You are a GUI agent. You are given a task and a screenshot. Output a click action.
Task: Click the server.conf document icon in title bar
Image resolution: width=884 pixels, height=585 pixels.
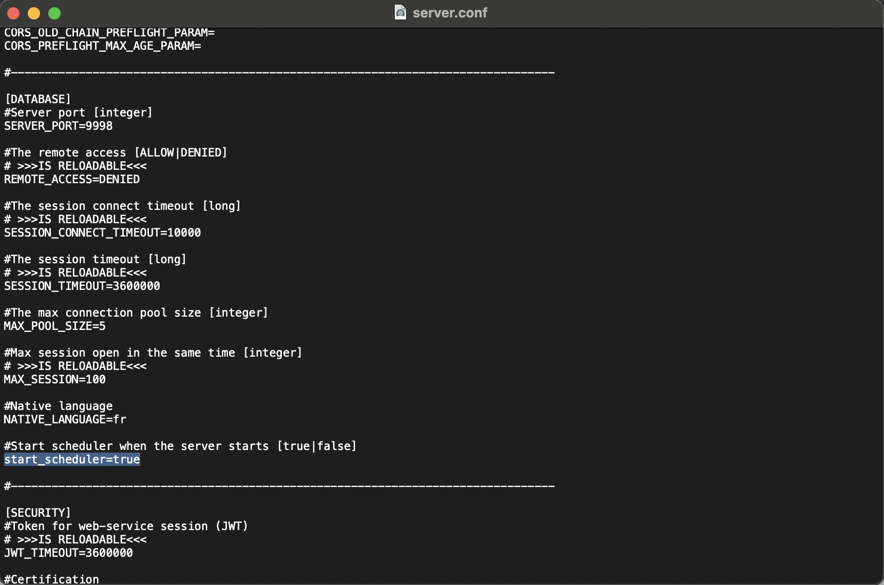tap(400, 12)
